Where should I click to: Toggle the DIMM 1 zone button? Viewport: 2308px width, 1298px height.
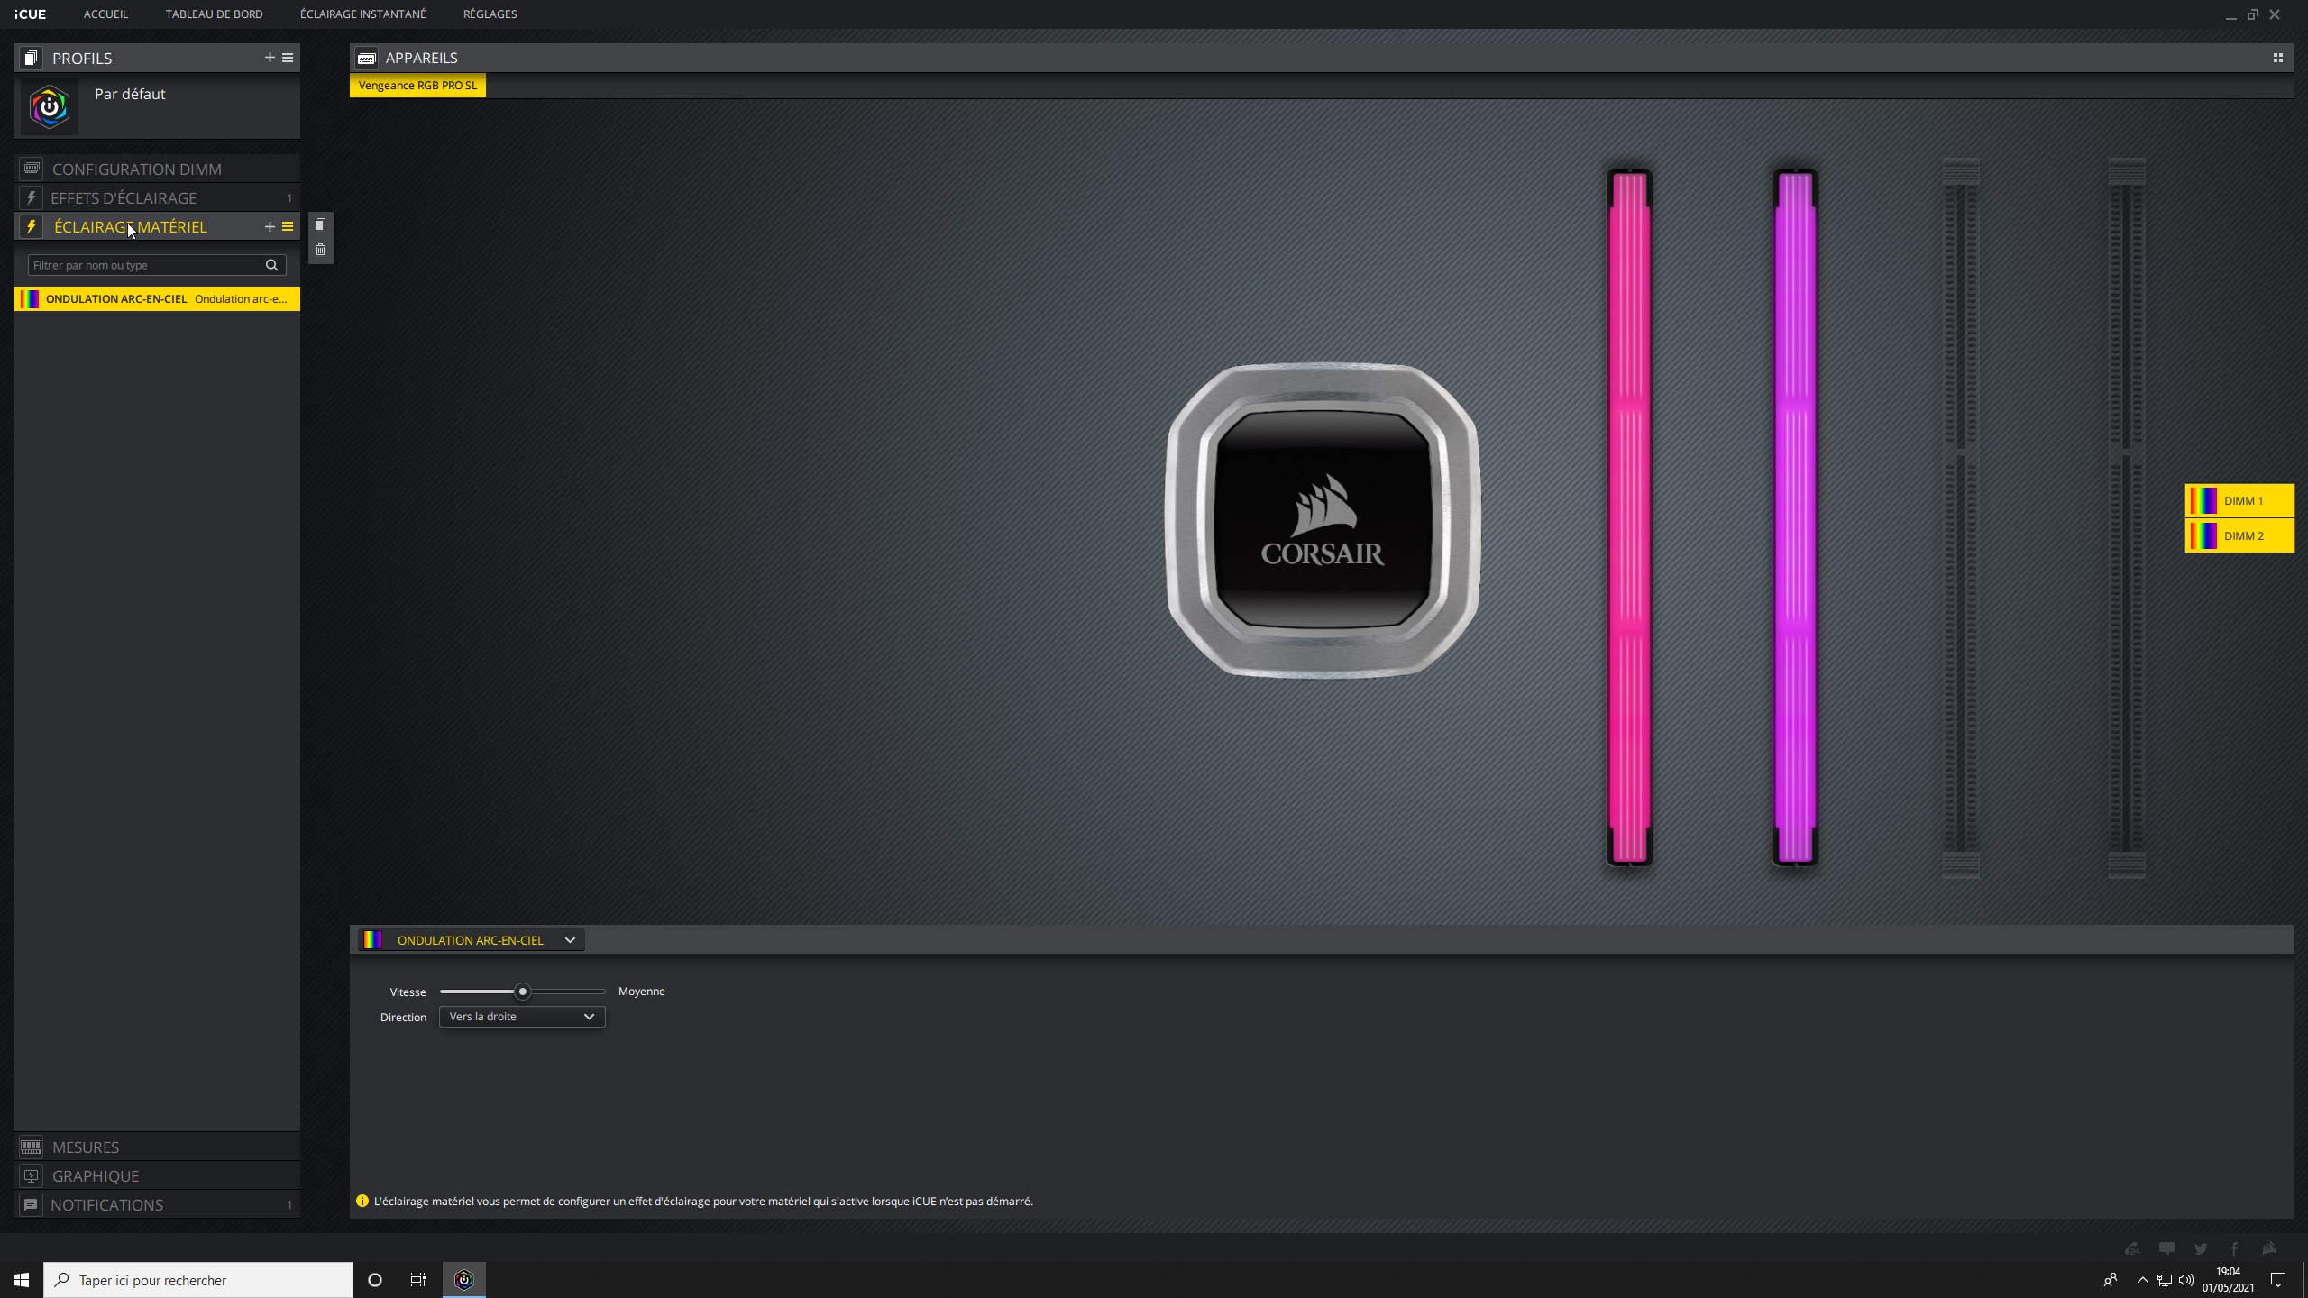[x=2239, y=501]
